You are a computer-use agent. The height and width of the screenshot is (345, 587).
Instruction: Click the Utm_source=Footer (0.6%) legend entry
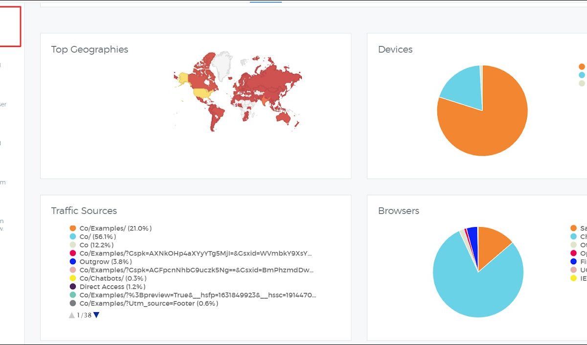(149, 303)
